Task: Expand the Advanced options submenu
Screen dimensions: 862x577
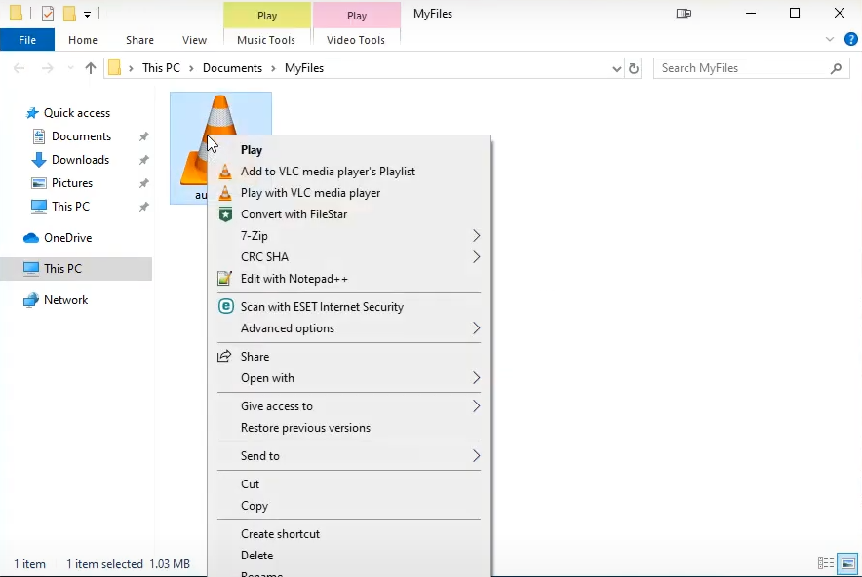Action: 476,328
